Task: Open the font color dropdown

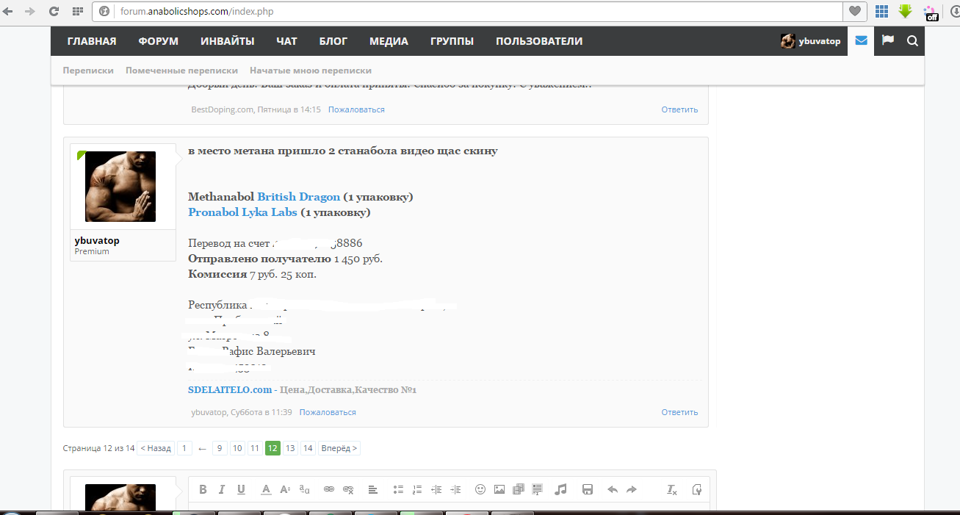Action: pos(266,489)
